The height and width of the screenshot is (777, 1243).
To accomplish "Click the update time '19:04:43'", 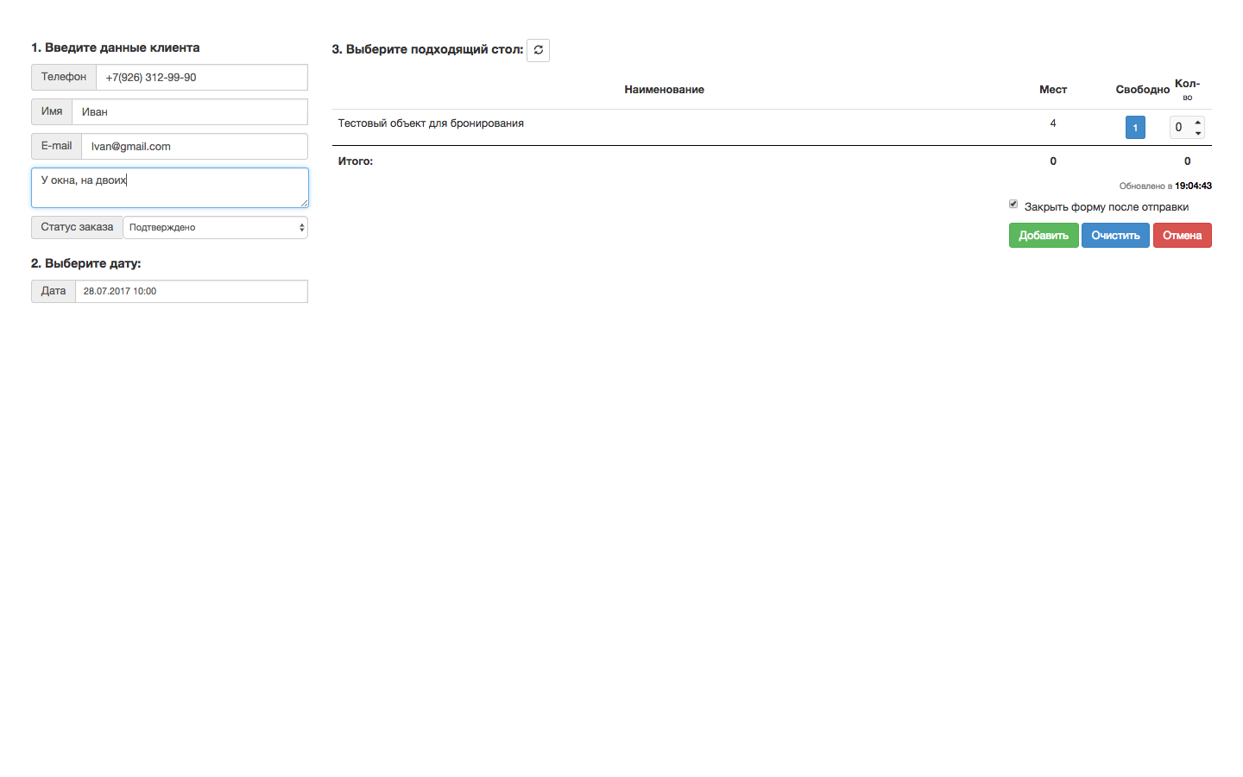I will (x=1193, y=186).
